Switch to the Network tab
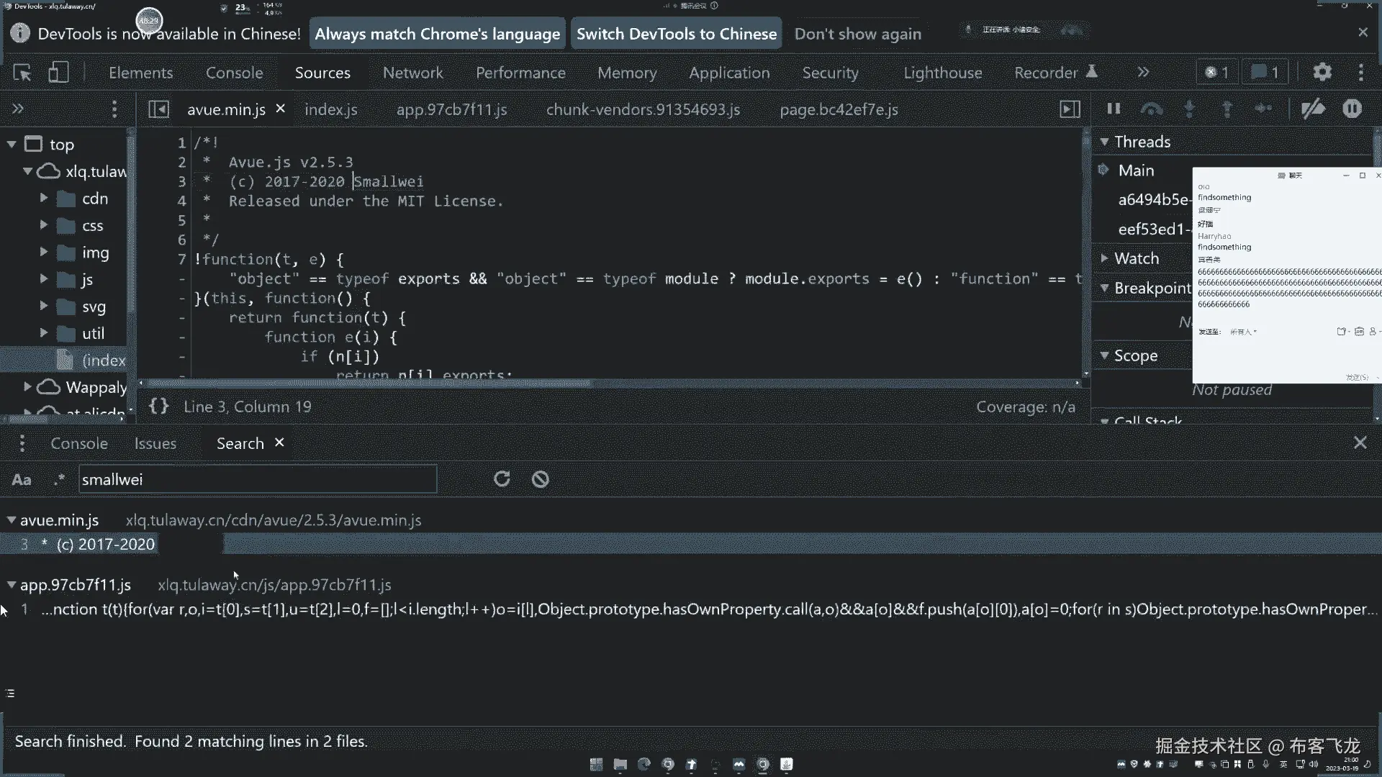 click(412, 73)
